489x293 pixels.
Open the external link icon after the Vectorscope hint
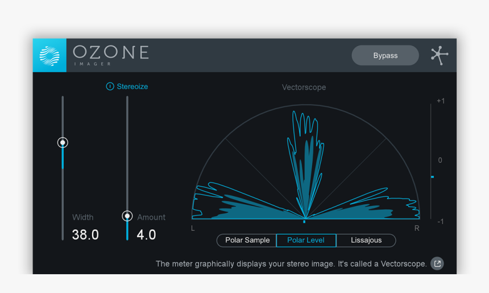(437, 263)
